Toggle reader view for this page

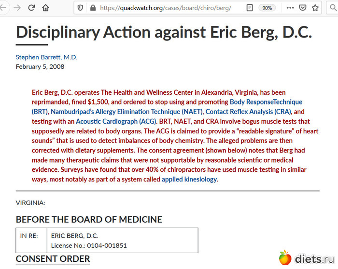(249, 8)
